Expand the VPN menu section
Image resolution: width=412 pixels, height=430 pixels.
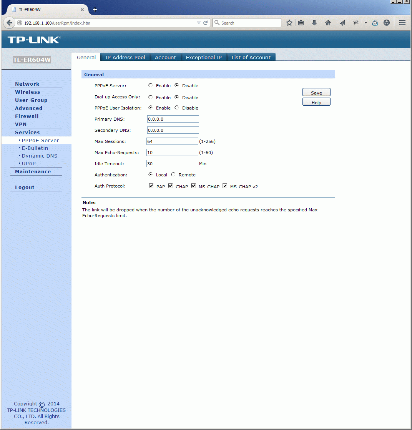[x=21, y=124]
